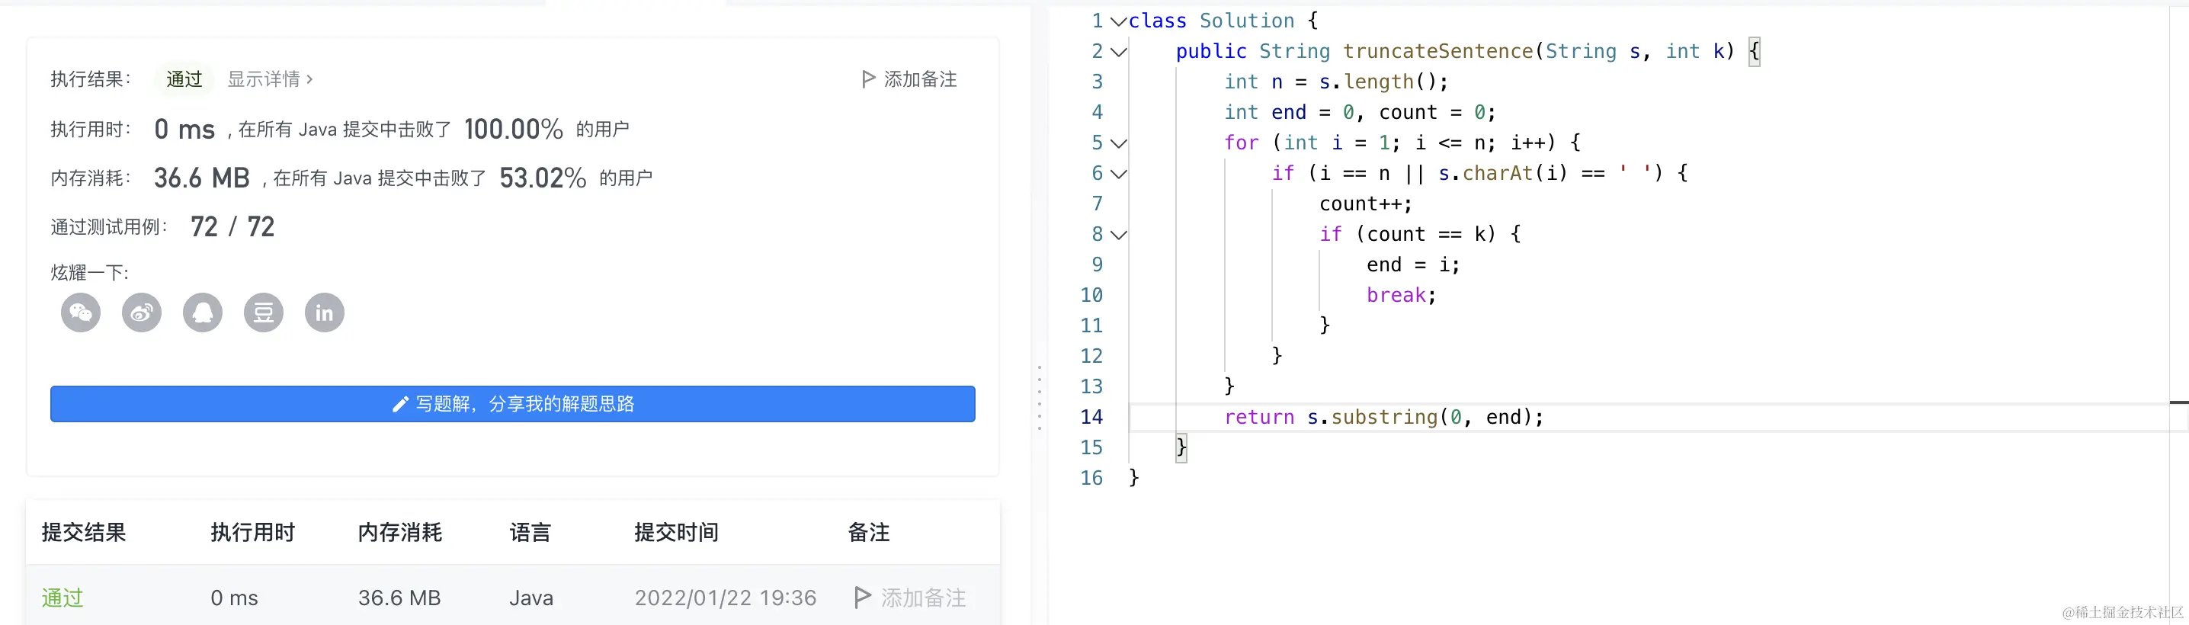Share result via LinkedIn icon
2189x625 pixels.
point(325,313)
